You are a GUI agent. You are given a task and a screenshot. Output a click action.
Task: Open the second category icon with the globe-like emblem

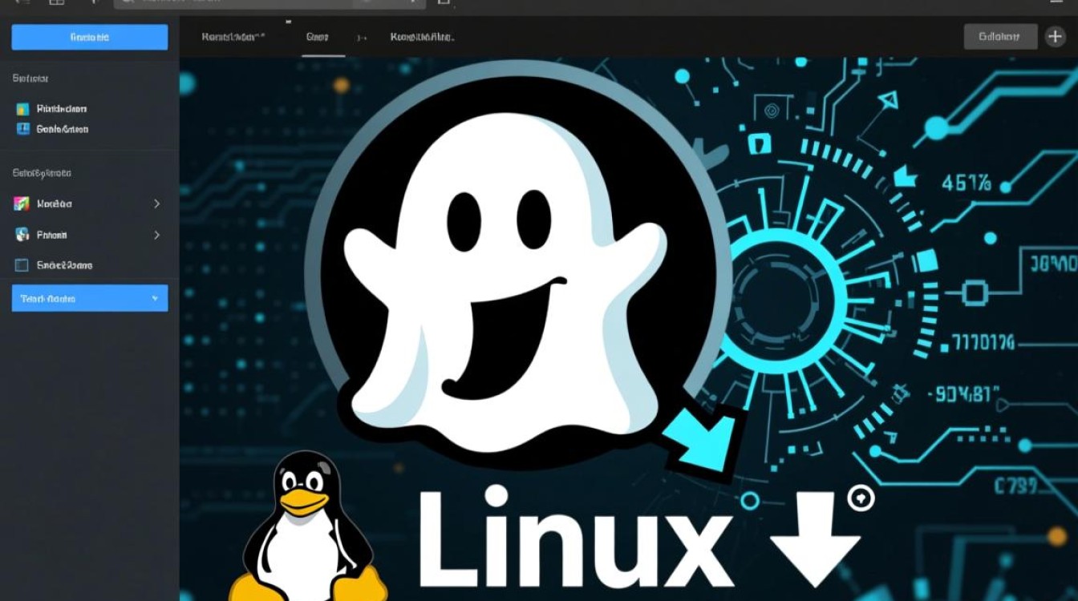coord(20,234)
